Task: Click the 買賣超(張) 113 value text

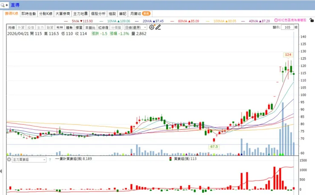Action: point(185,159)
